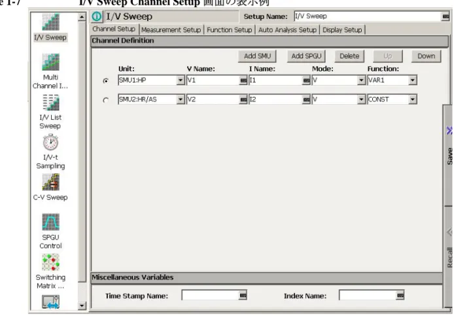The height and width of the screenshot is (316, 454).
Task: Click the info icon beside I/V Sweep title
Action: tap(97, 16)
